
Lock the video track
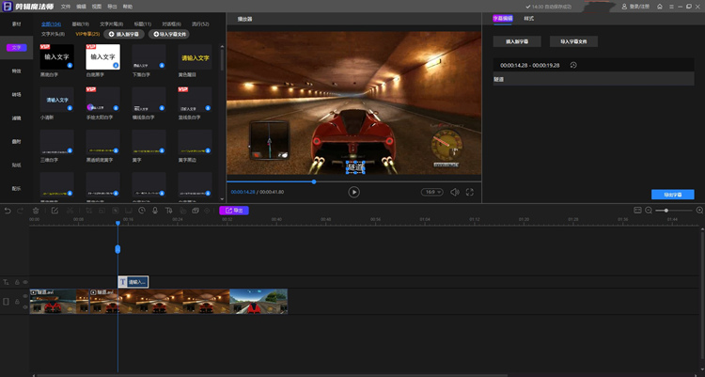pos(17,302)
